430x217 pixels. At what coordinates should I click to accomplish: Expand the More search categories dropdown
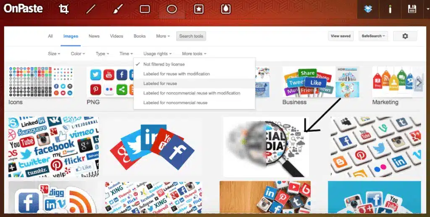[x=163, y=36]
